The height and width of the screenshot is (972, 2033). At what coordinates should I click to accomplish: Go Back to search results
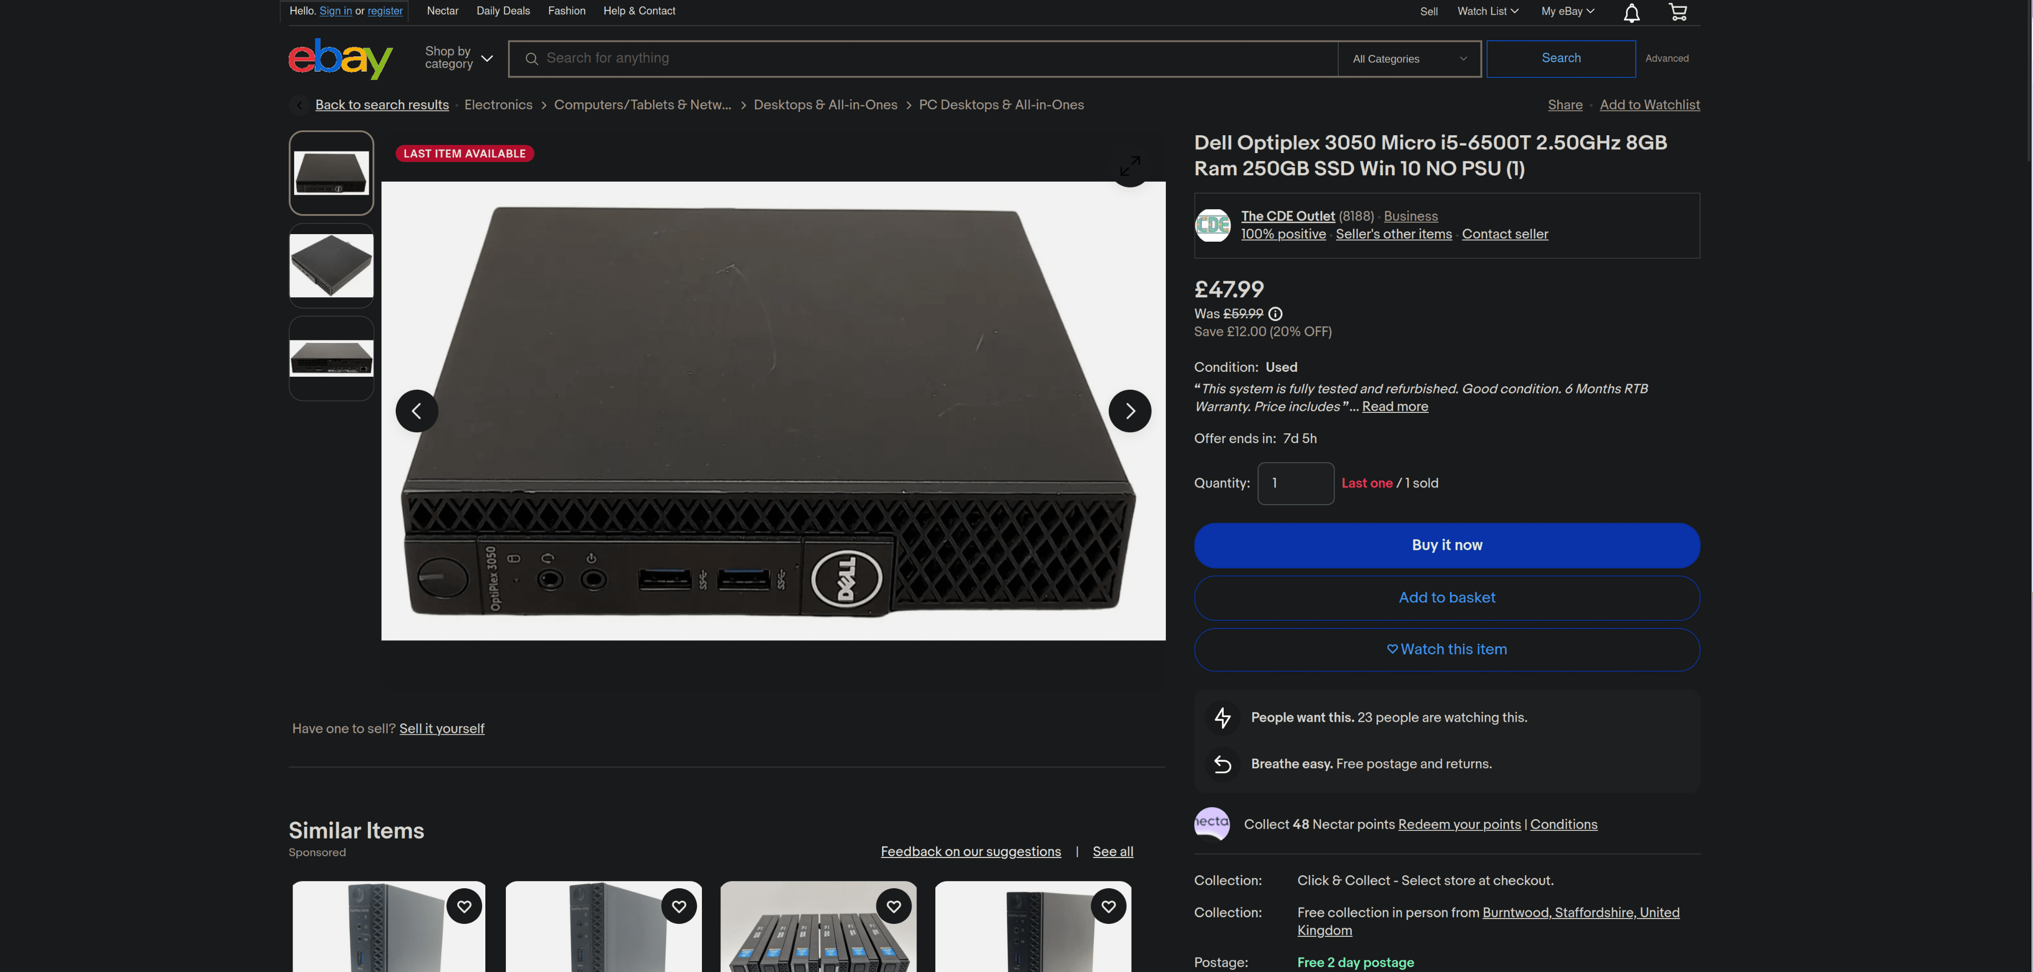point(382,105)
